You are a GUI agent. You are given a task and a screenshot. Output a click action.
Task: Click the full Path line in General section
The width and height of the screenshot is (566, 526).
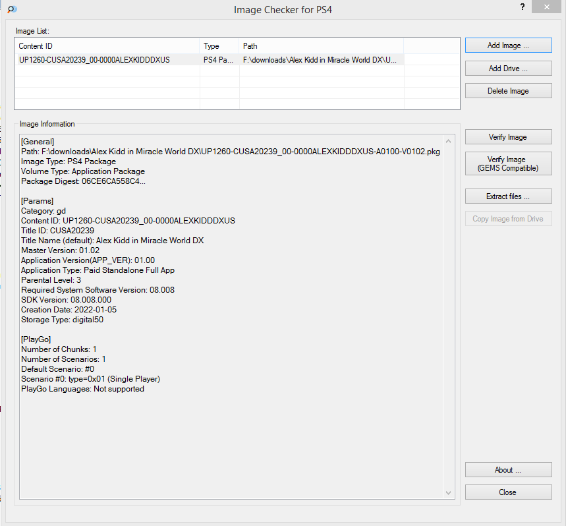pyautogui.click(x=231, y=152)
